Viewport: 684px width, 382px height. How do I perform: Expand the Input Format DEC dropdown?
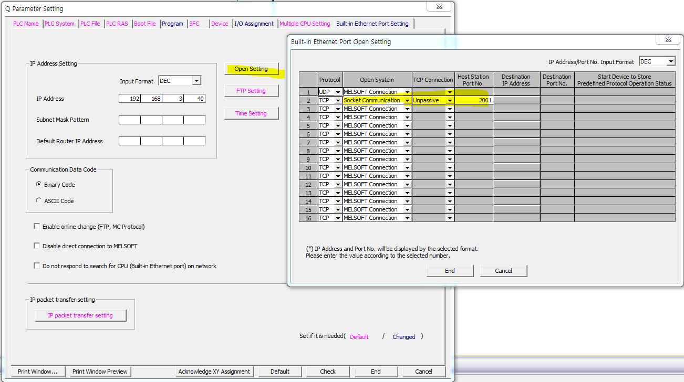196,81
